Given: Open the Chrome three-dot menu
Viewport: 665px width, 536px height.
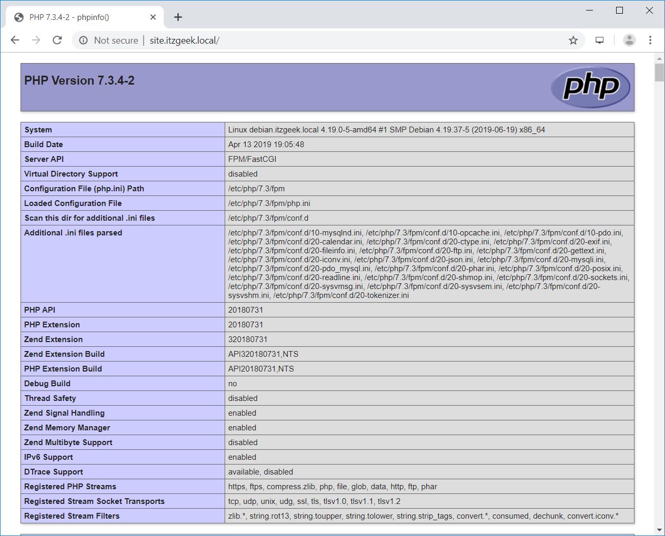Looking at the screenshot, I should 650,40.
